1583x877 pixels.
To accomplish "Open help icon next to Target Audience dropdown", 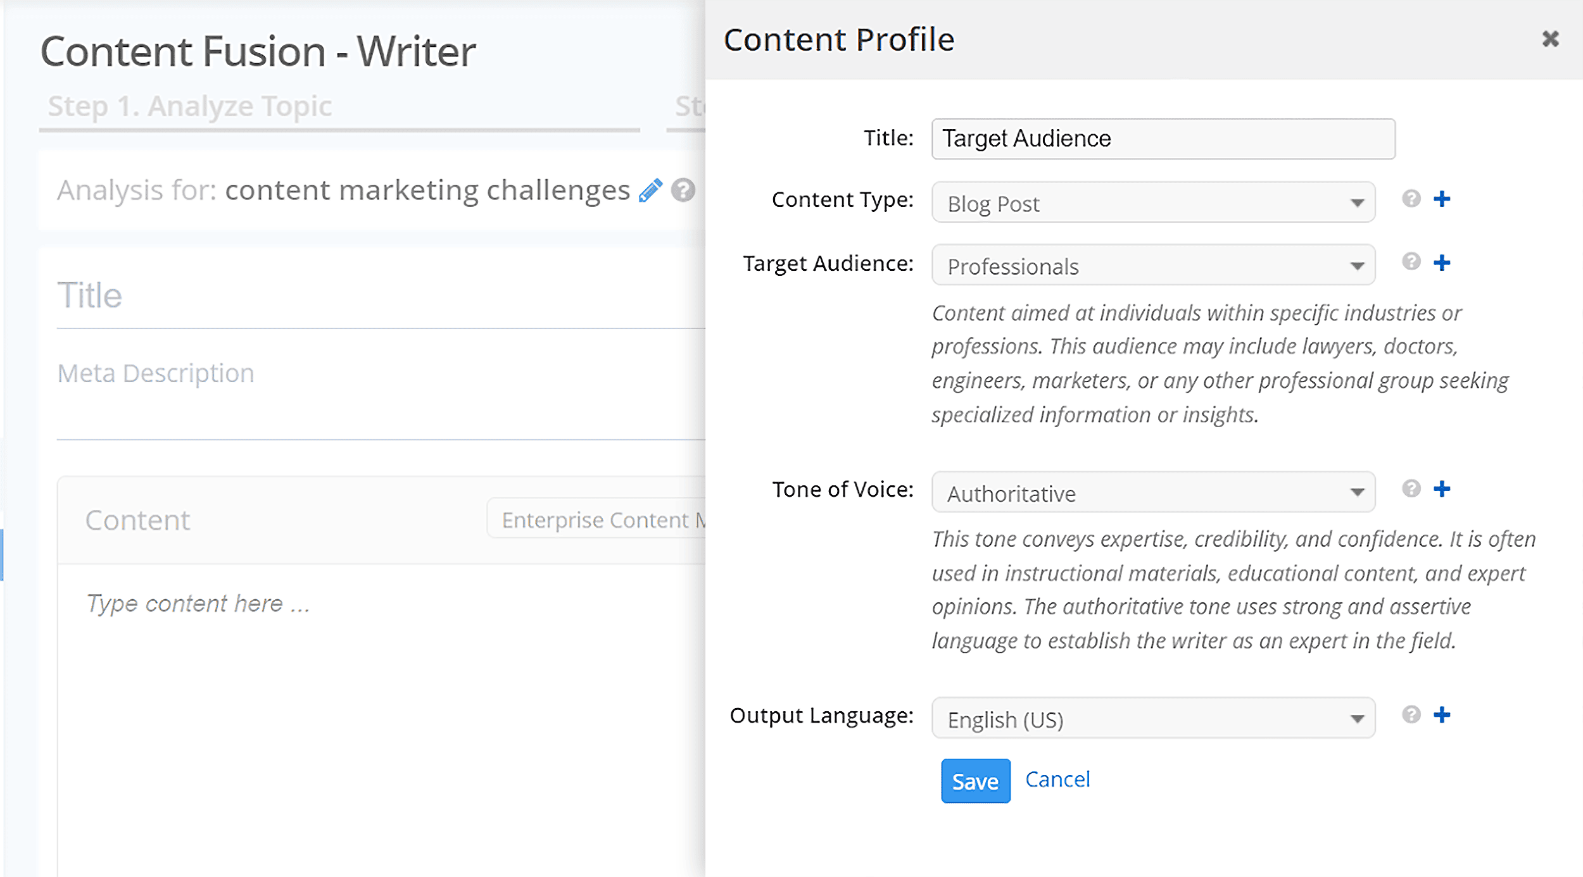I will click(x=1411, y=261).
